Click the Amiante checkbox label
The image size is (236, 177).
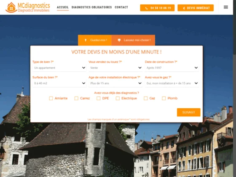tap(61, 98)
